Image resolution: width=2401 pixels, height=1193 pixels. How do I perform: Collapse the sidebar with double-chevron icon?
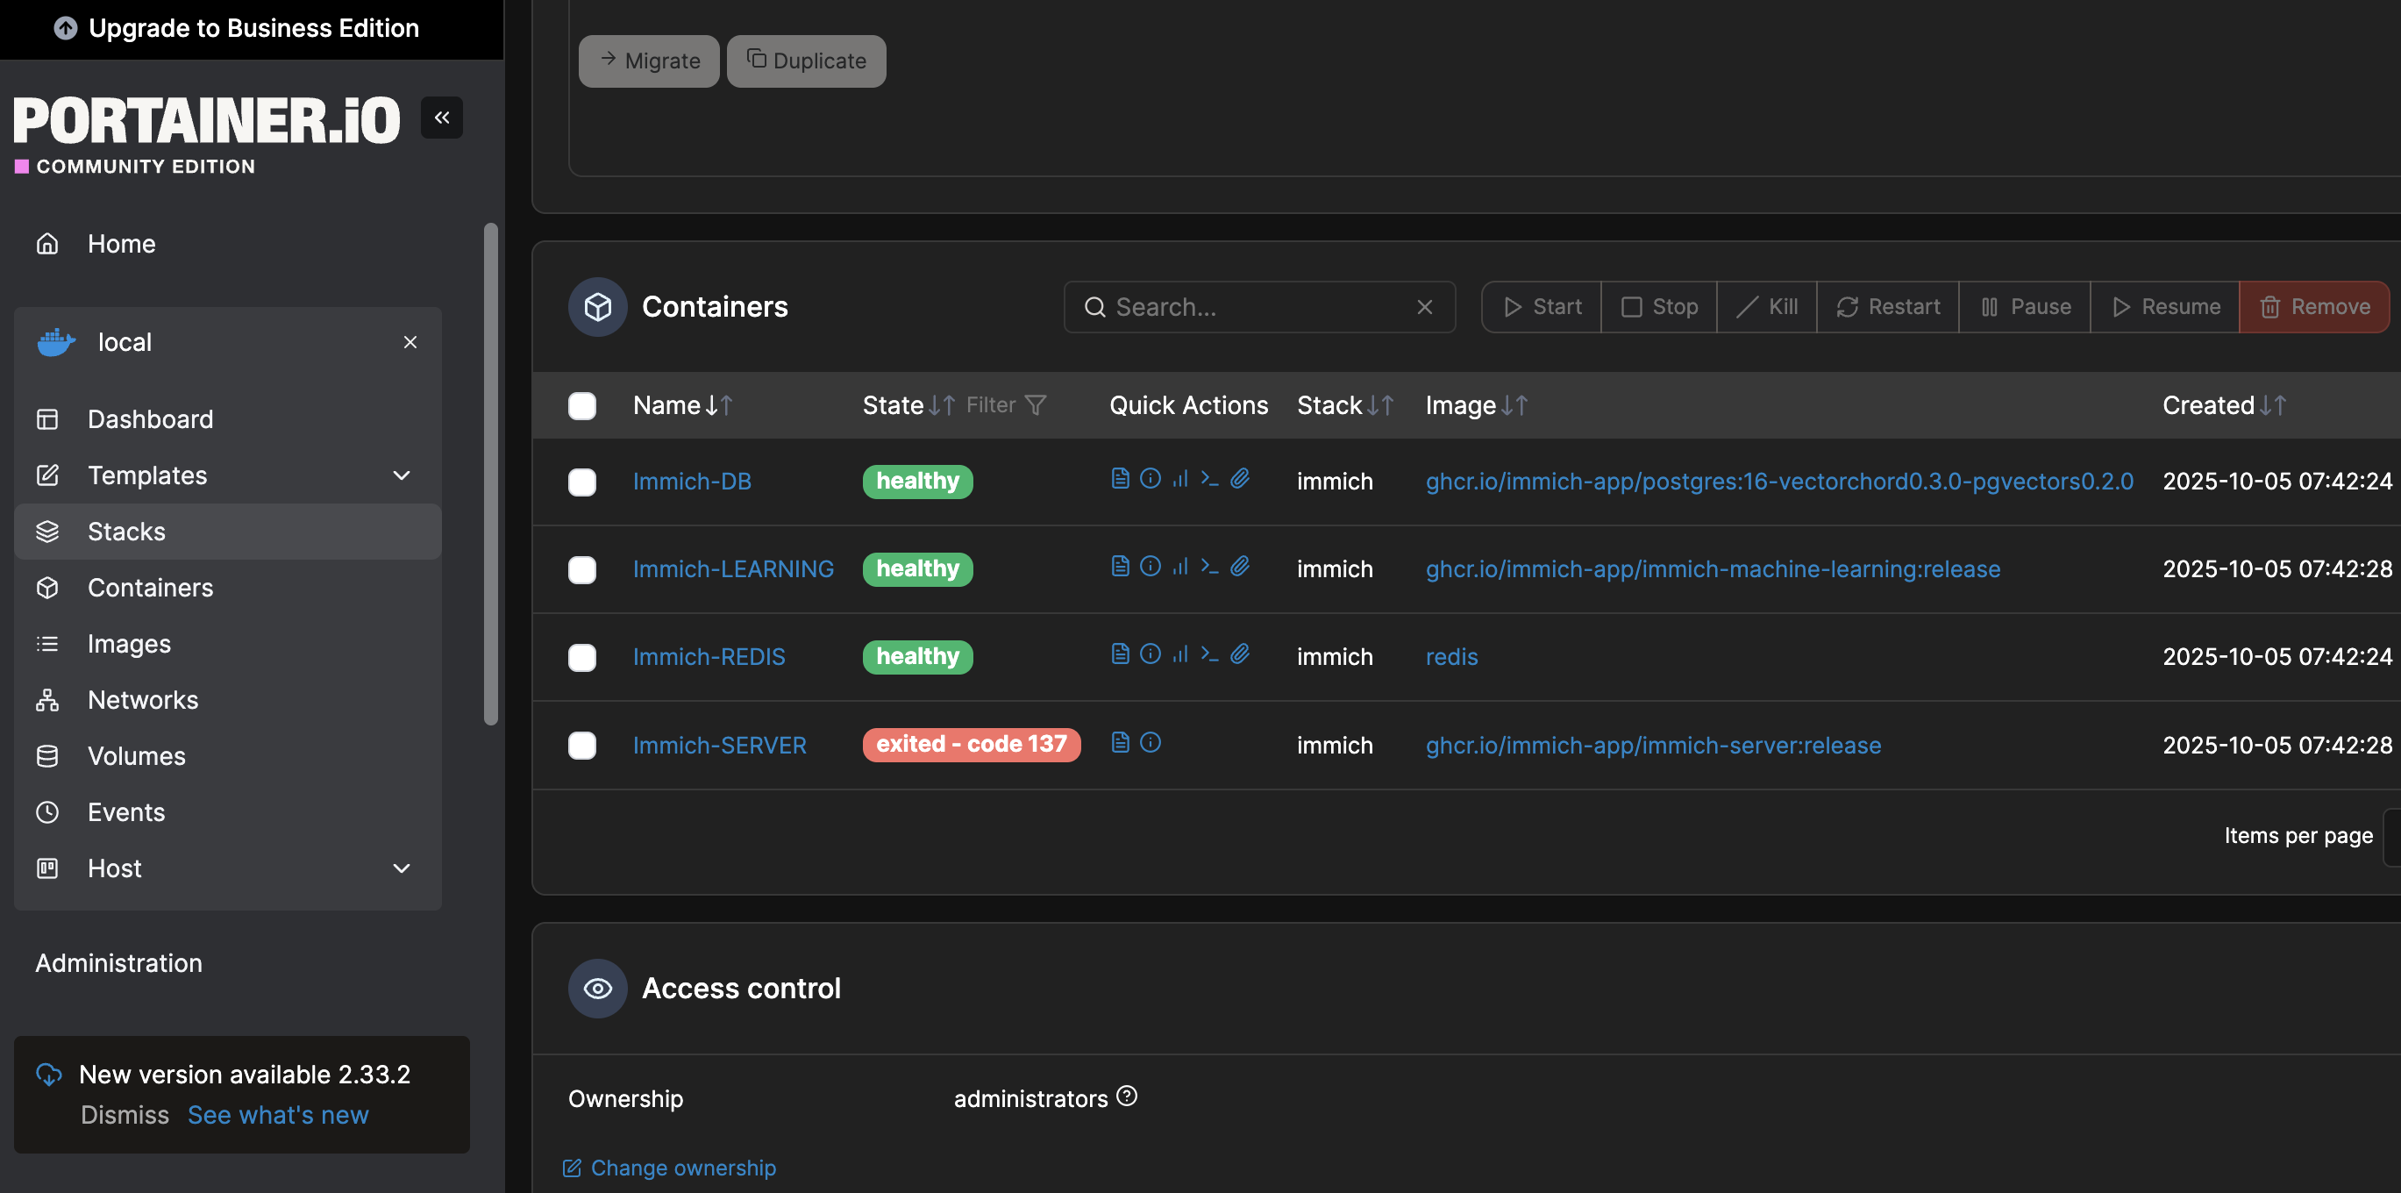442,118
